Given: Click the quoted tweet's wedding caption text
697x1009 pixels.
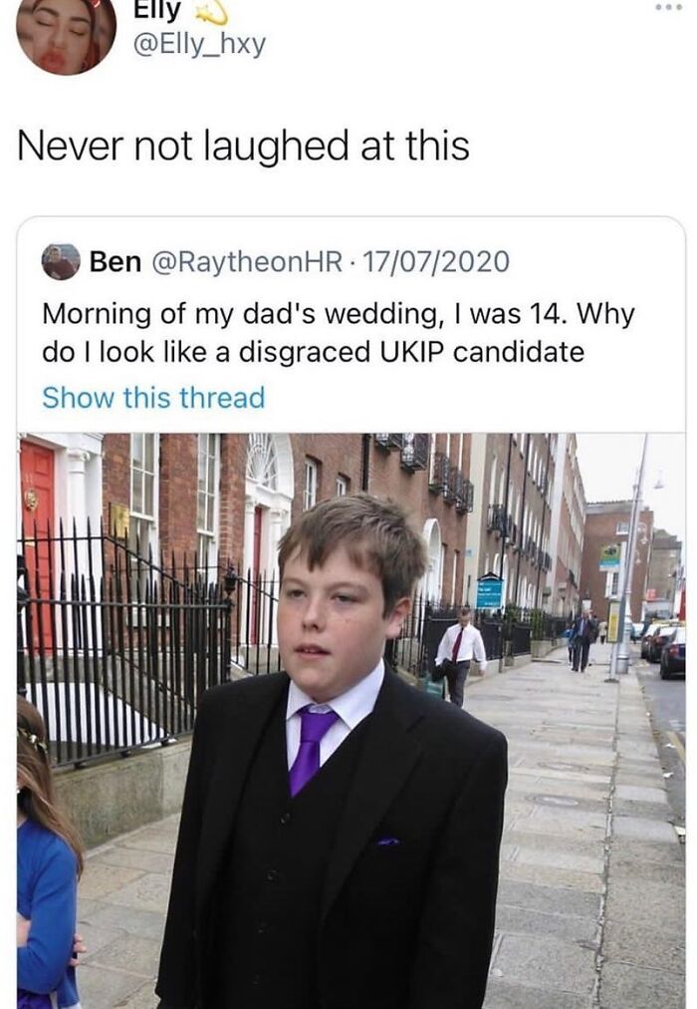Looking at the screenshot, I should [339, 333].
